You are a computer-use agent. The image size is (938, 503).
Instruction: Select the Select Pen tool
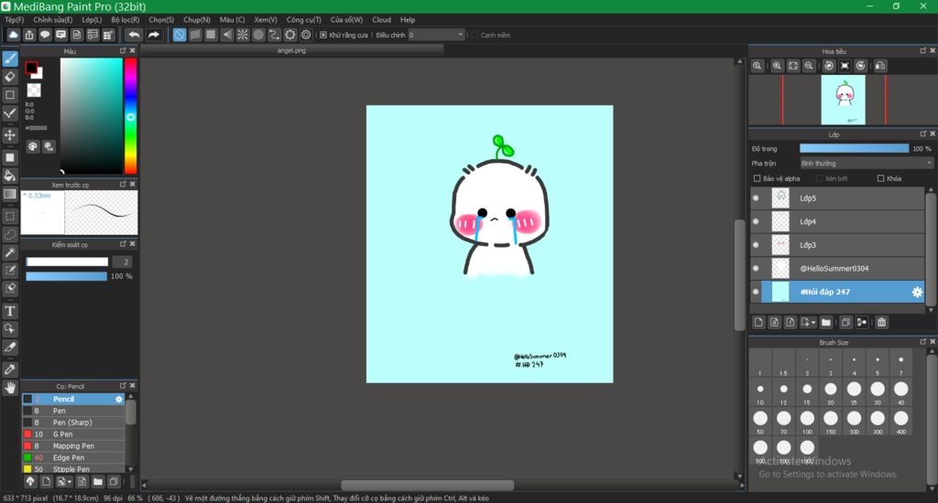(x=9, y=271)
